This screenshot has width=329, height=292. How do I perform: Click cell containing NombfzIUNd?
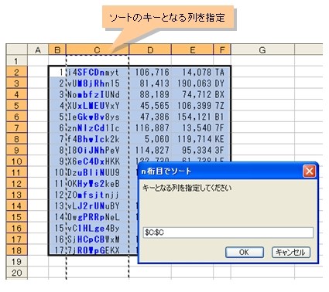tap(98, 94)
